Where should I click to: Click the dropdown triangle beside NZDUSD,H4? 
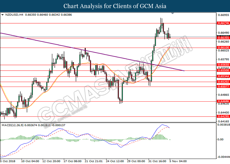pyautogui.click(x=2, y=15)
